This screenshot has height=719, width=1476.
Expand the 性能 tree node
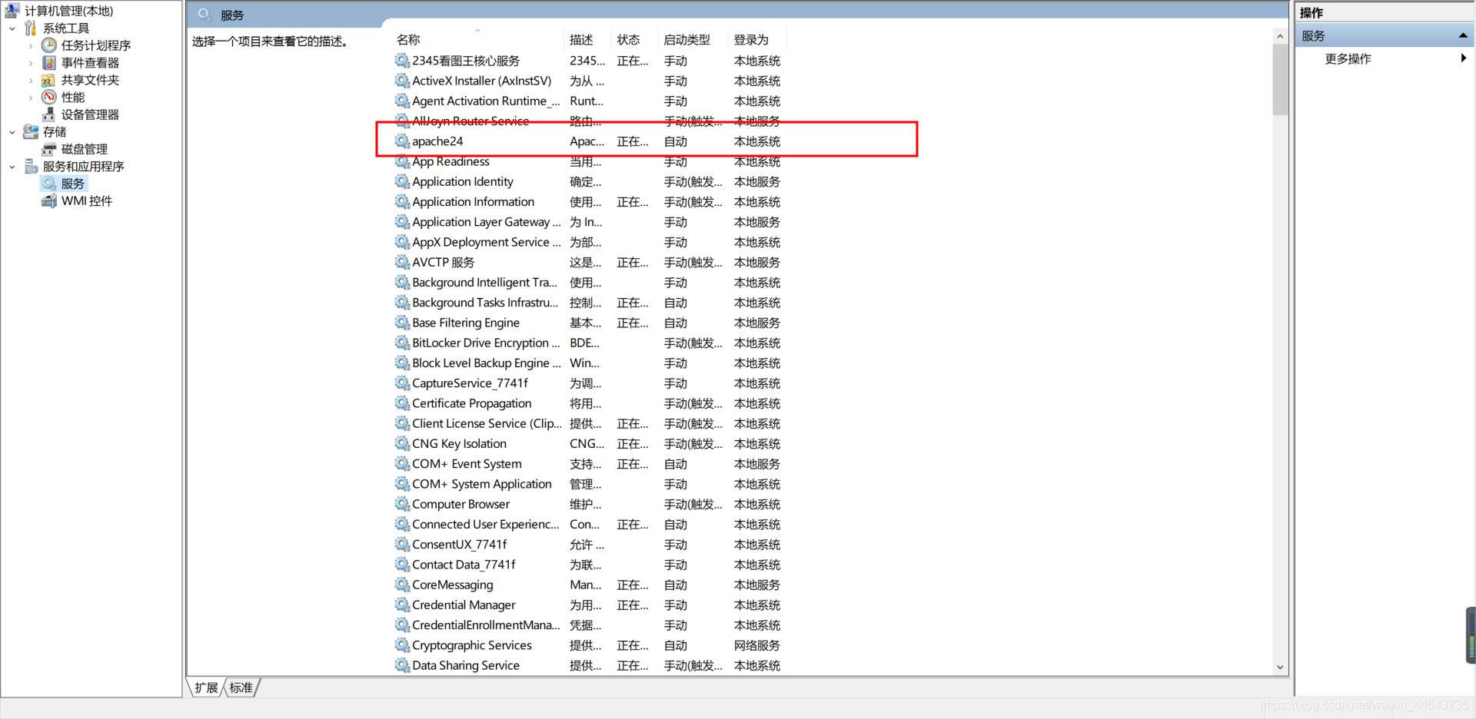[31, 98]
